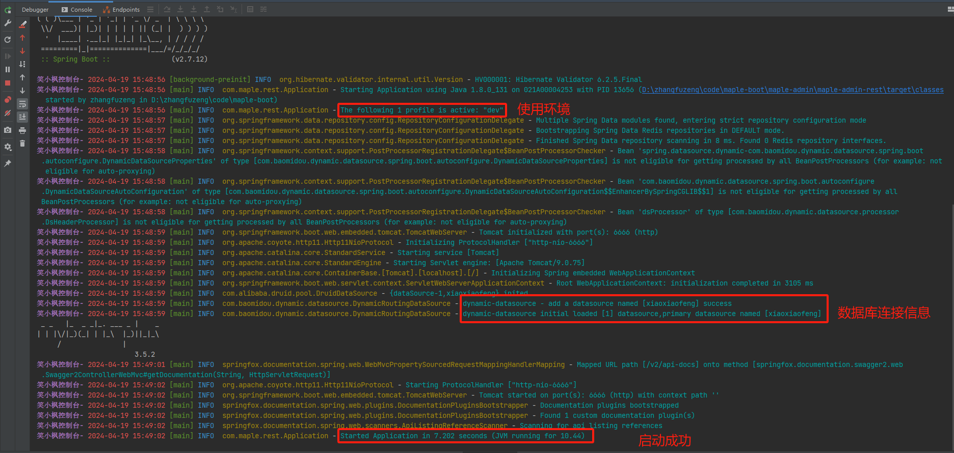954x453 pixels.
Task: Click the Resume Program icon
Action: tap(8, 56)
